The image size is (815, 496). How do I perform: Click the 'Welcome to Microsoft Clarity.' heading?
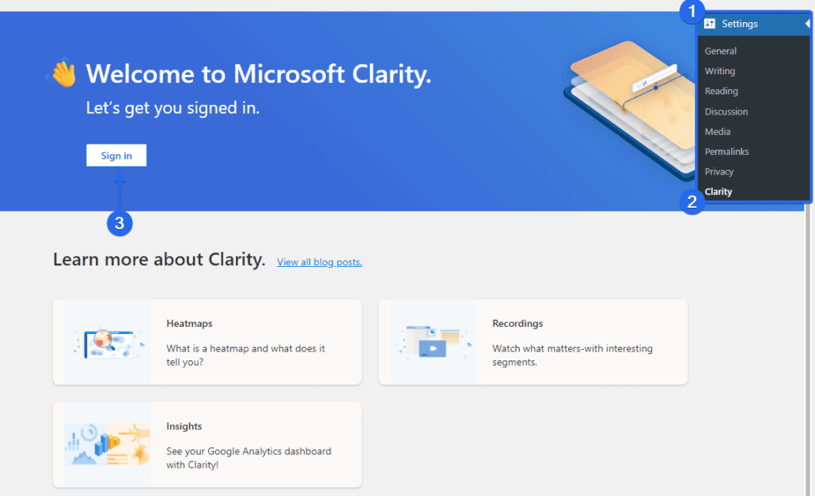click(258, 73)
